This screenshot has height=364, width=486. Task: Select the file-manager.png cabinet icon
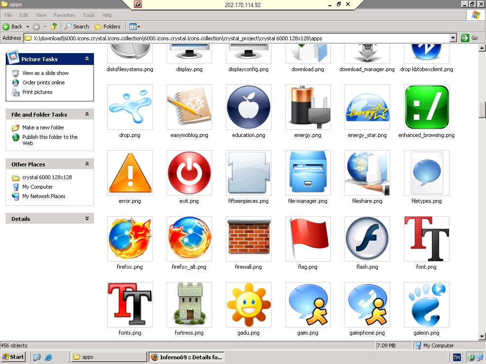point(308,173)
